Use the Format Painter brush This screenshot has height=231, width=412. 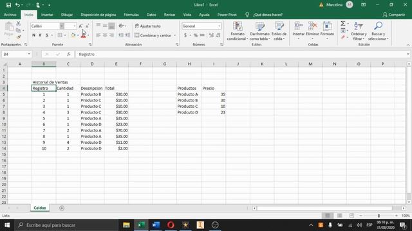[19, 37]
